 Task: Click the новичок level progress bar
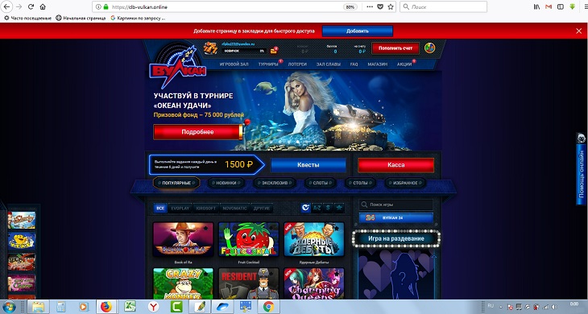tap(244, 51)
